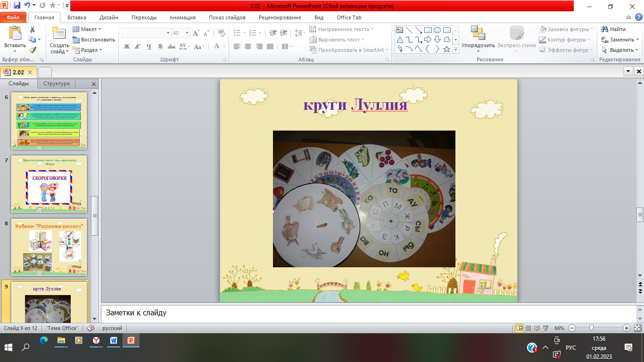Click the zoom out minus button
644x362 pixels.
tap(572, 328)
